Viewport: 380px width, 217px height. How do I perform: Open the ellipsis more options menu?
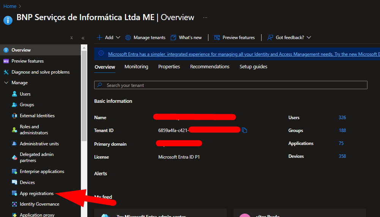[205, 17]
